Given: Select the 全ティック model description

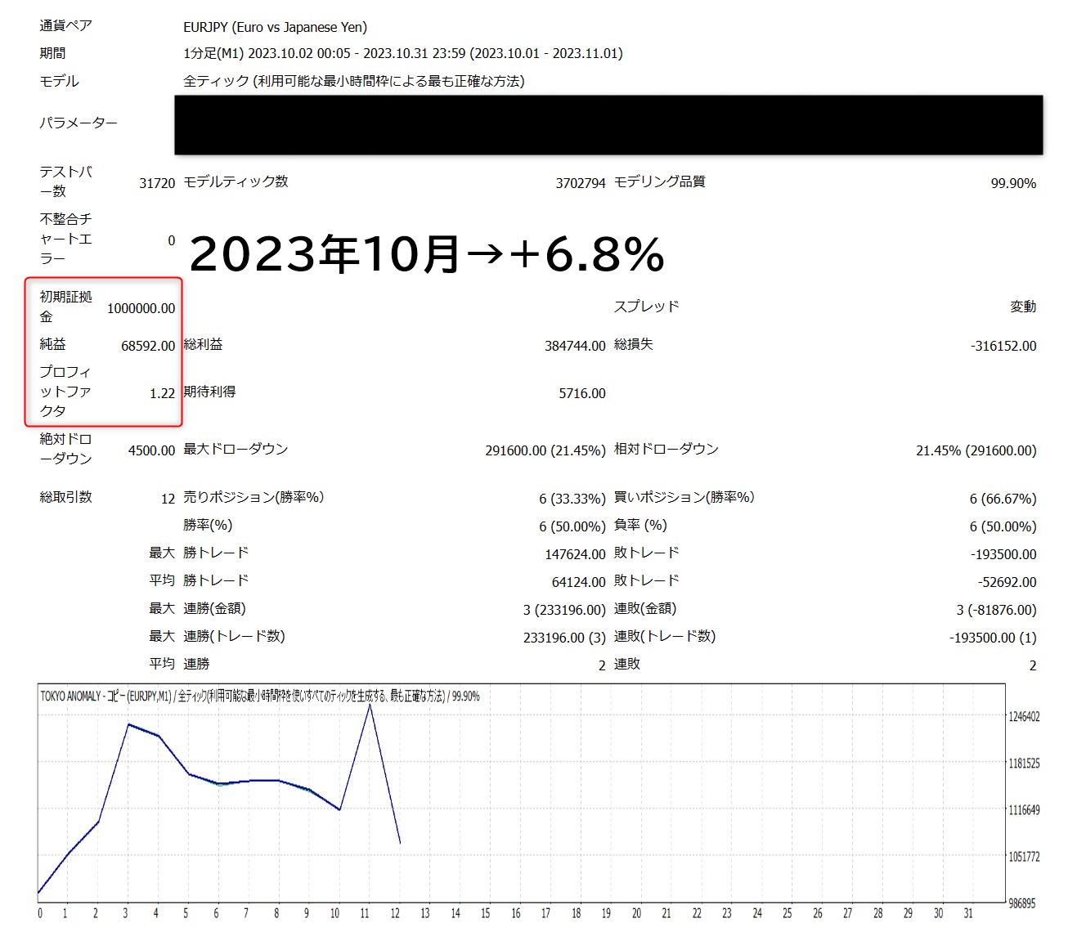Looking at the screenshot, I should 354,81.
